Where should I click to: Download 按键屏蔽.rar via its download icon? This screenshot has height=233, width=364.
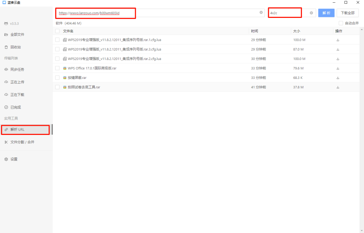point(338,78)
